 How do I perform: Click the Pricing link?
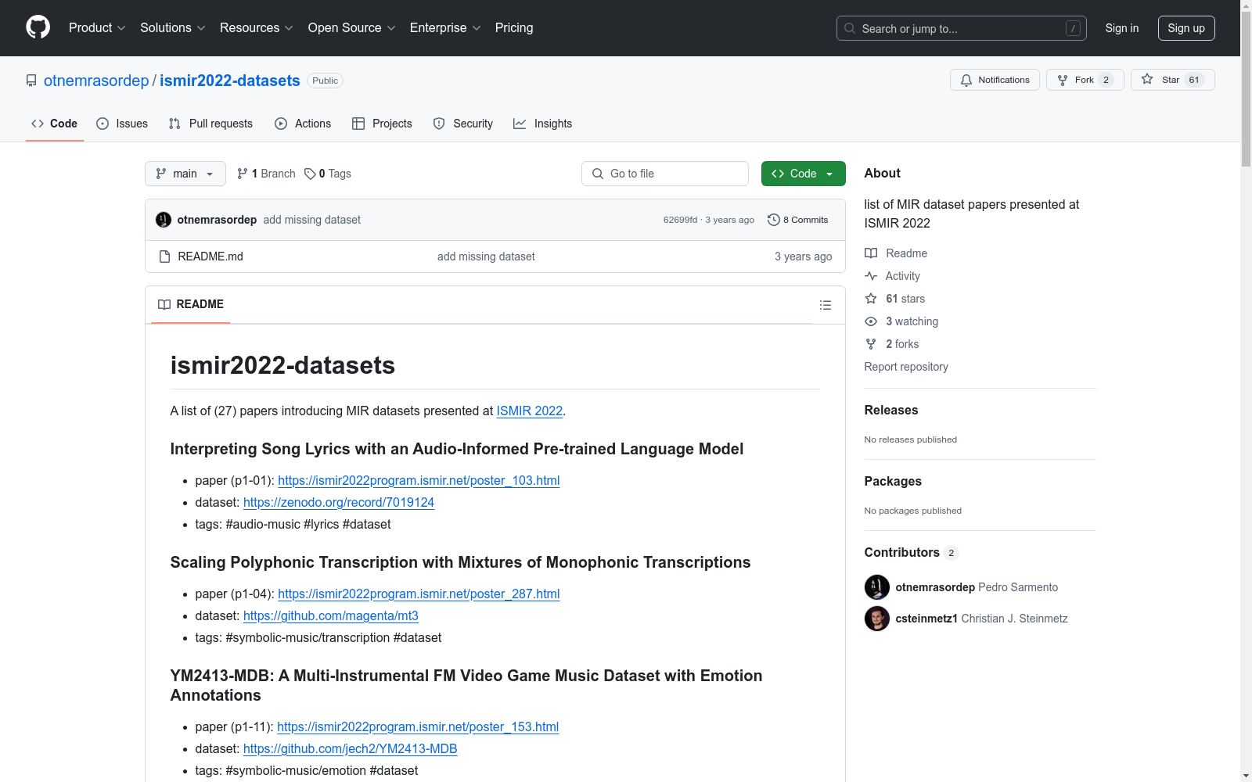[x=514, y=28]
